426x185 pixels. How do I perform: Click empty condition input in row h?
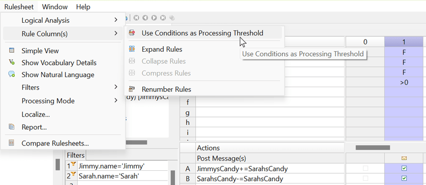pyautogui.click(x=270, y=122)
